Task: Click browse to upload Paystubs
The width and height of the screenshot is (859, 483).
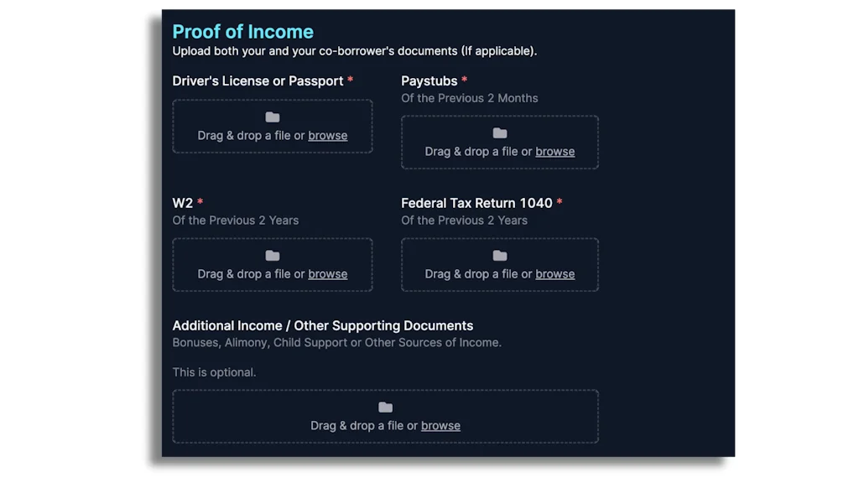Action: [554, 151]
